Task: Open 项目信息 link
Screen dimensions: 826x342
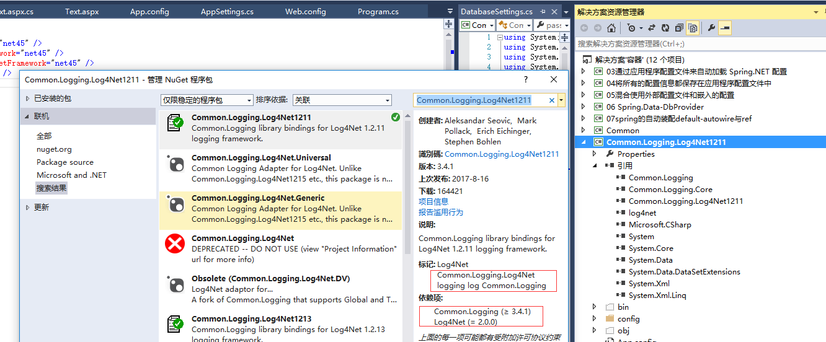Action: pos(433,201)
